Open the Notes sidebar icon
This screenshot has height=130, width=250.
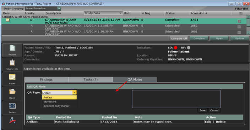coord(12,79)
